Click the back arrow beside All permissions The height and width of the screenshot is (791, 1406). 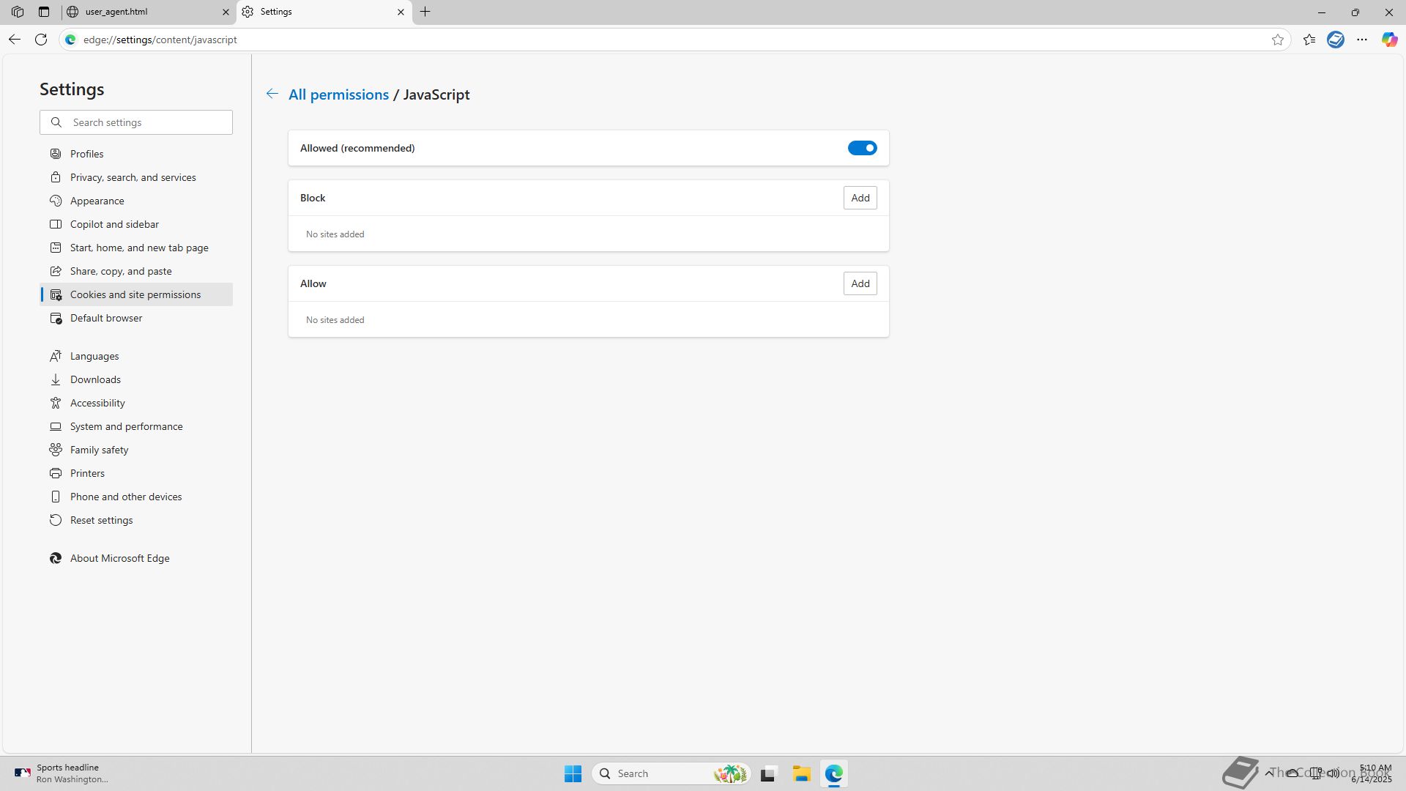(x=272, y=94)
